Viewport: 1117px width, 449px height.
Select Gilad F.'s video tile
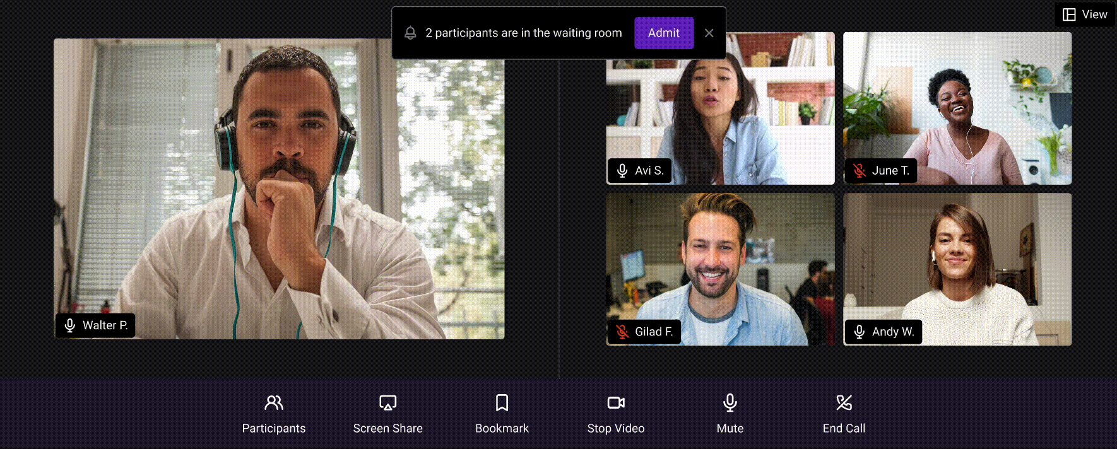pos(720,269)
